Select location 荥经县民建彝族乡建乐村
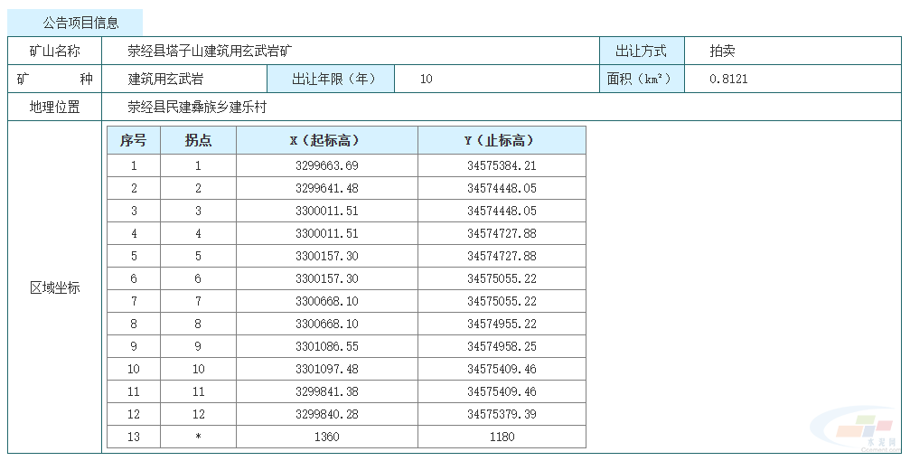The width and height of the screenshot is (910, 461). (197, 107)
